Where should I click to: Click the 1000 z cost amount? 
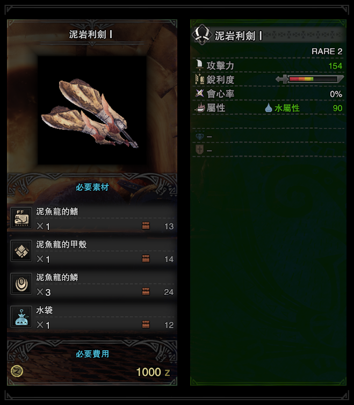[153, 372]
